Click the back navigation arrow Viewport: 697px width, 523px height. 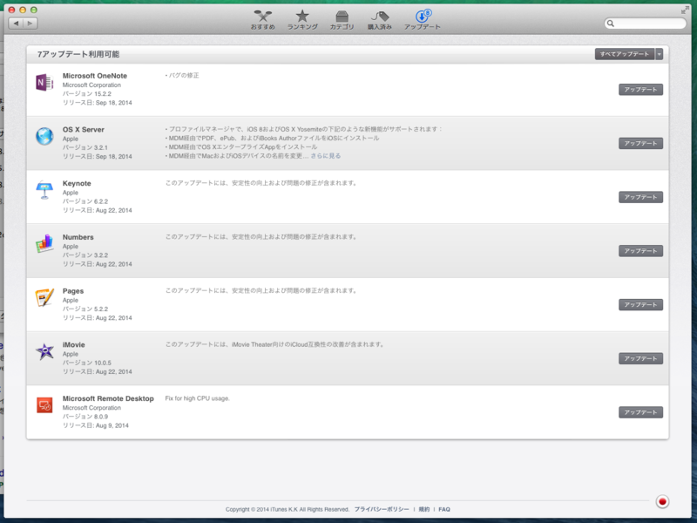click(x=16, y=24)
